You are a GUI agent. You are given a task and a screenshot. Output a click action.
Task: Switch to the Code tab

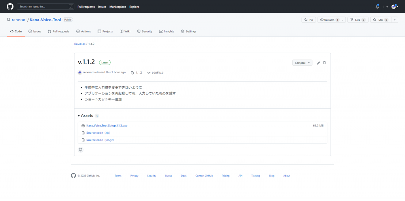[x=16, y=32]
